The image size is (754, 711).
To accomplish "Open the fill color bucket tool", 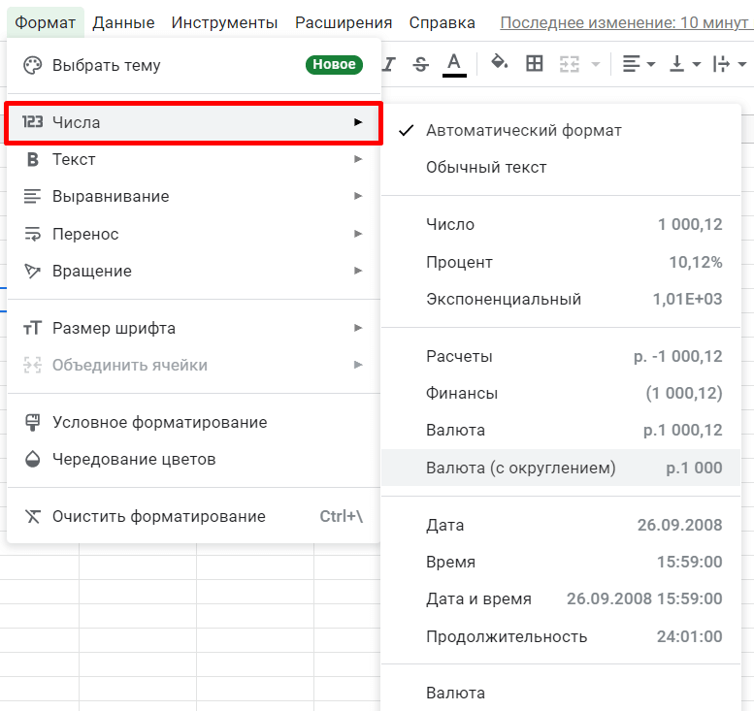I will (x=499, y=62).
